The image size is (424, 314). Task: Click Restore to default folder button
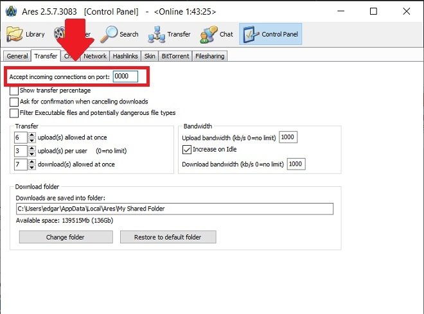tap(168, 237)
